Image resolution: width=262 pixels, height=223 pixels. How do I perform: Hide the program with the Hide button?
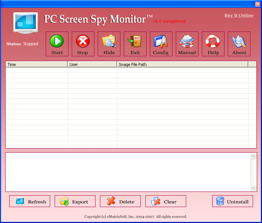point(109,44)
